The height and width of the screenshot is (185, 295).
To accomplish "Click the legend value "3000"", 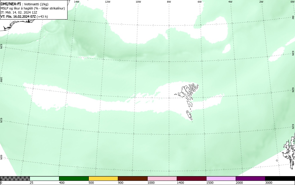I will (x=269, y=183).
